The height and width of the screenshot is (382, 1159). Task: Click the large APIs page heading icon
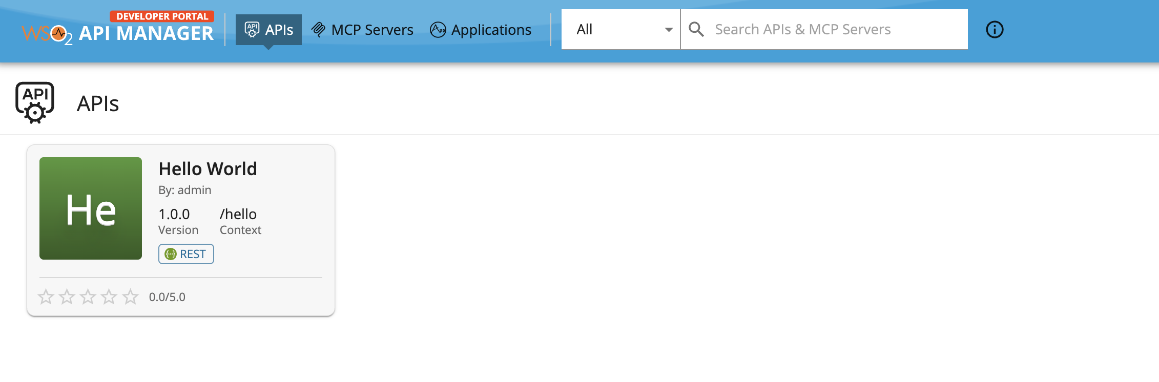pyautogui.click(x=35, y=103)
